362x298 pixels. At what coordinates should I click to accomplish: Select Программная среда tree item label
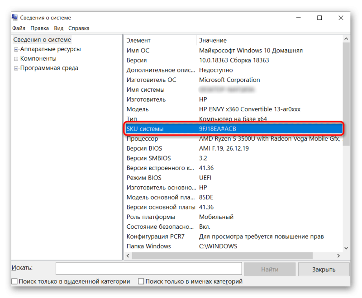(49, 68)
